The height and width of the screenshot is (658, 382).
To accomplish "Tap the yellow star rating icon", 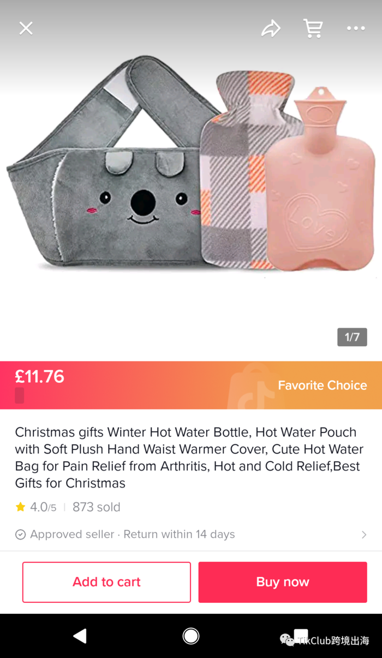I will [x=21, y=507].
